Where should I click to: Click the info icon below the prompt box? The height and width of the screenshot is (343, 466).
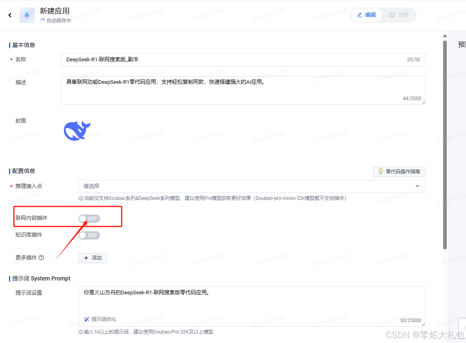point(80,332)
